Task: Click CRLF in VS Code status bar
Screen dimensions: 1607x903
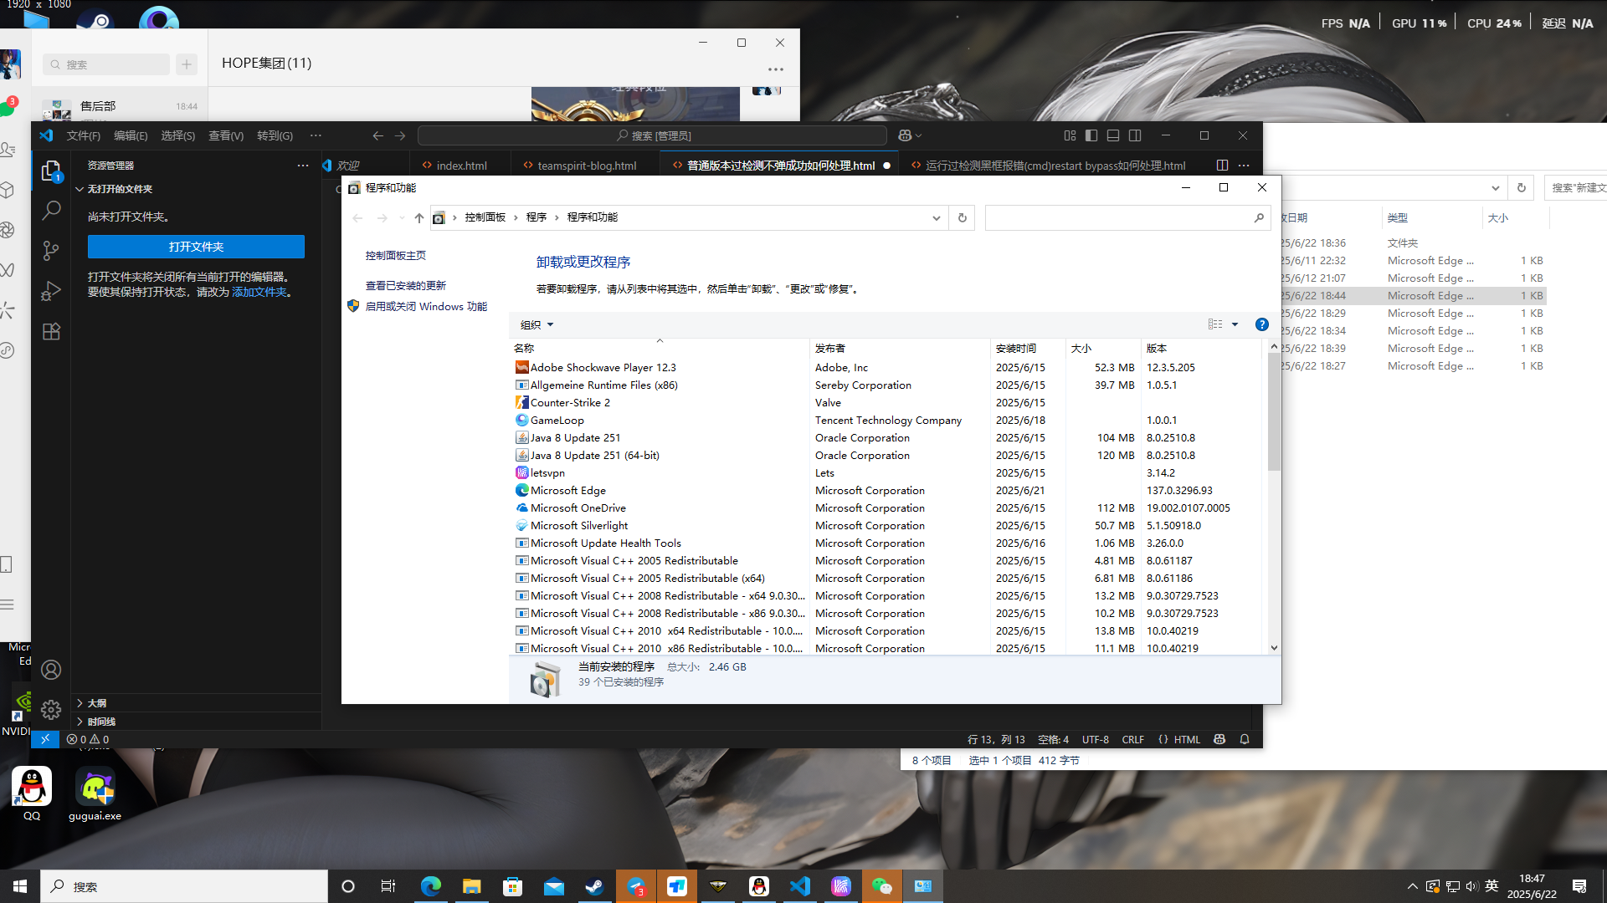Action: (x=1132, y=739)
